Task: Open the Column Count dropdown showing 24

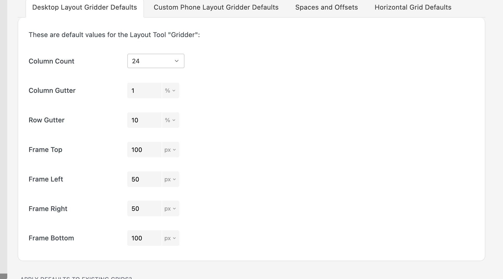Action: pyautogui.click(x=156, y=61)
